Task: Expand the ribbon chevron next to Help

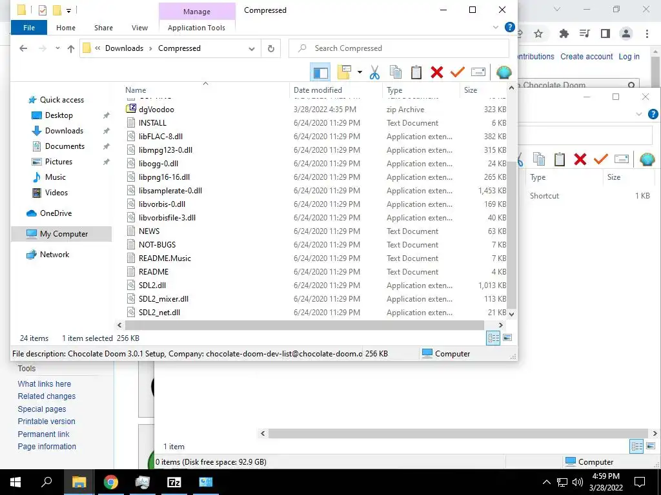Action: tap(496, 27)
